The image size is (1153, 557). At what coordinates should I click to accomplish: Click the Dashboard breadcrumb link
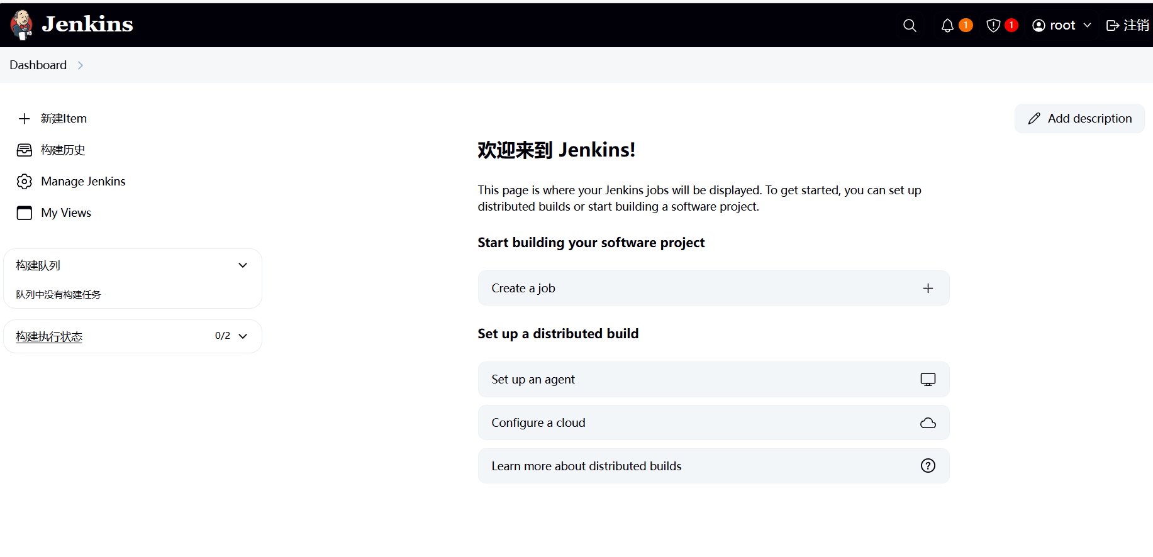38,65
